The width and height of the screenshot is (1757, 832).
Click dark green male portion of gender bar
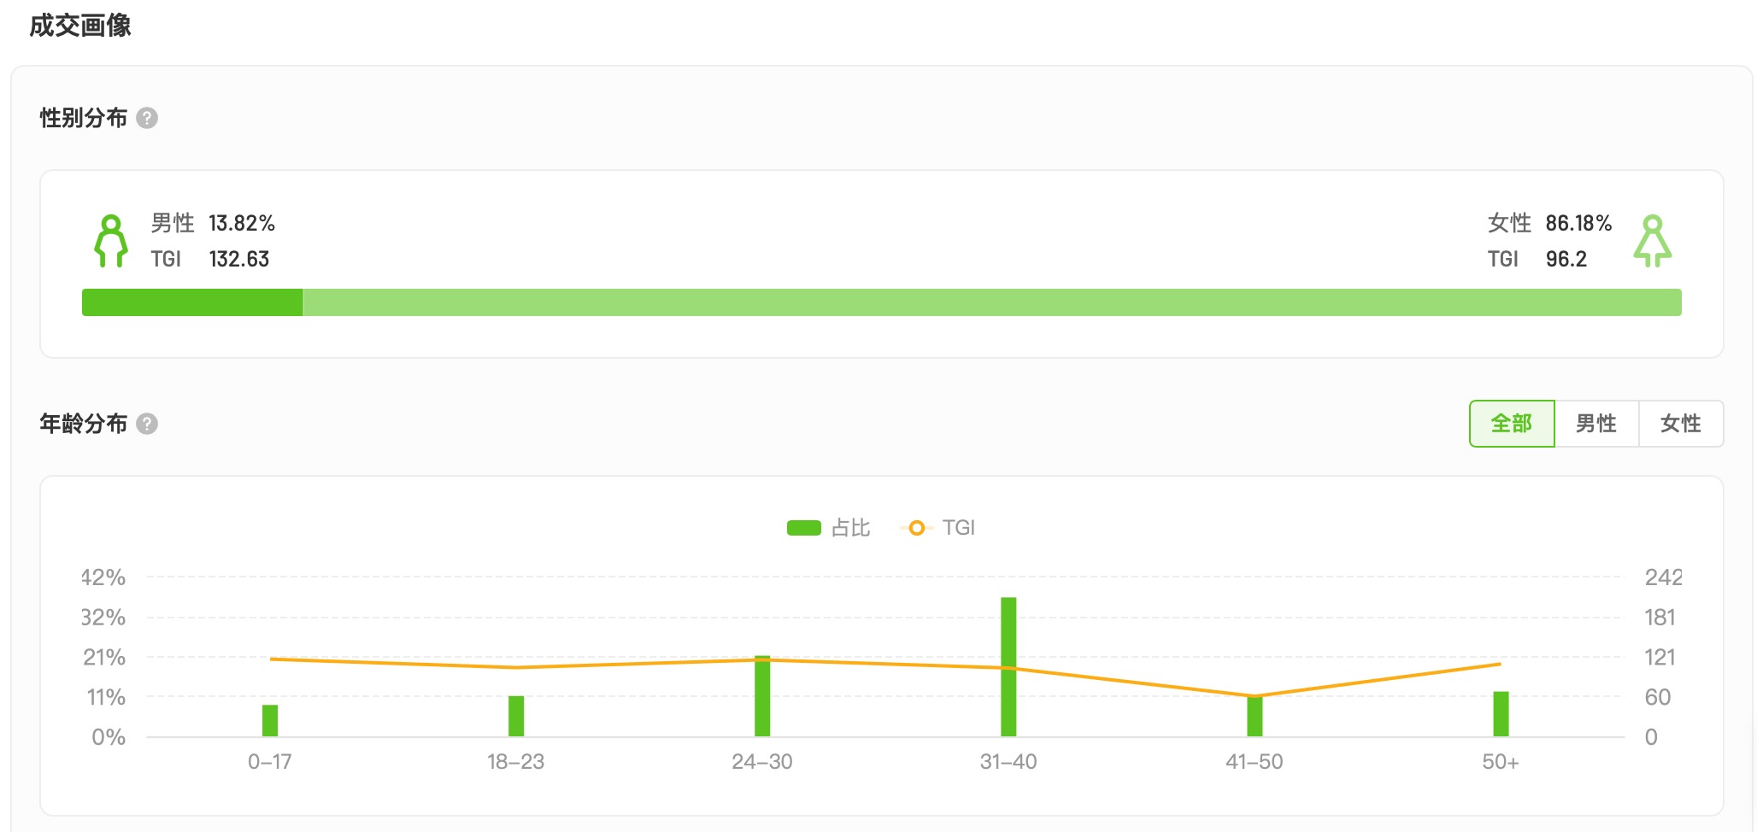pos(192,302)
